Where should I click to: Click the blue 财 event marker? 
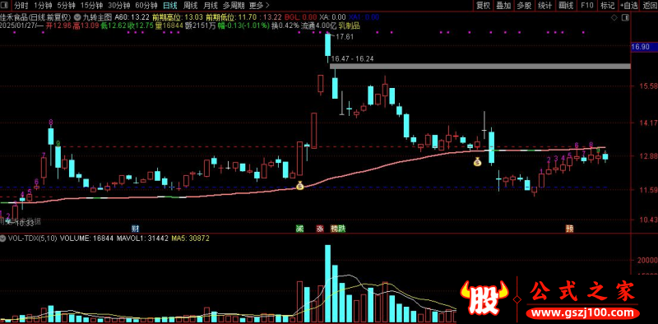point(135,229)
